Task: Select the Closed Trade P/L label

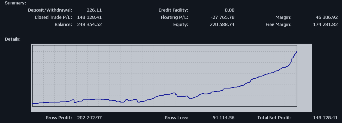Action: (x=54, y=17)
